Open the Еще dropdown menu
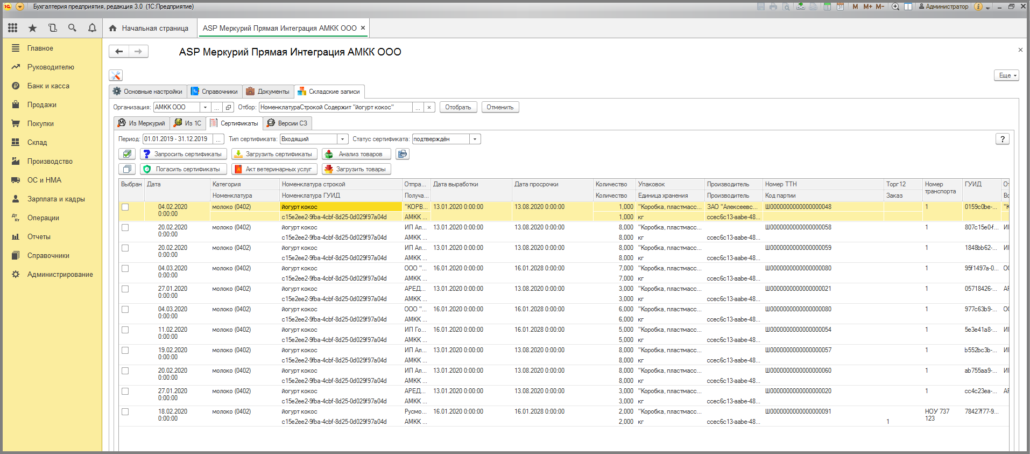 [x=1006, y=75]
